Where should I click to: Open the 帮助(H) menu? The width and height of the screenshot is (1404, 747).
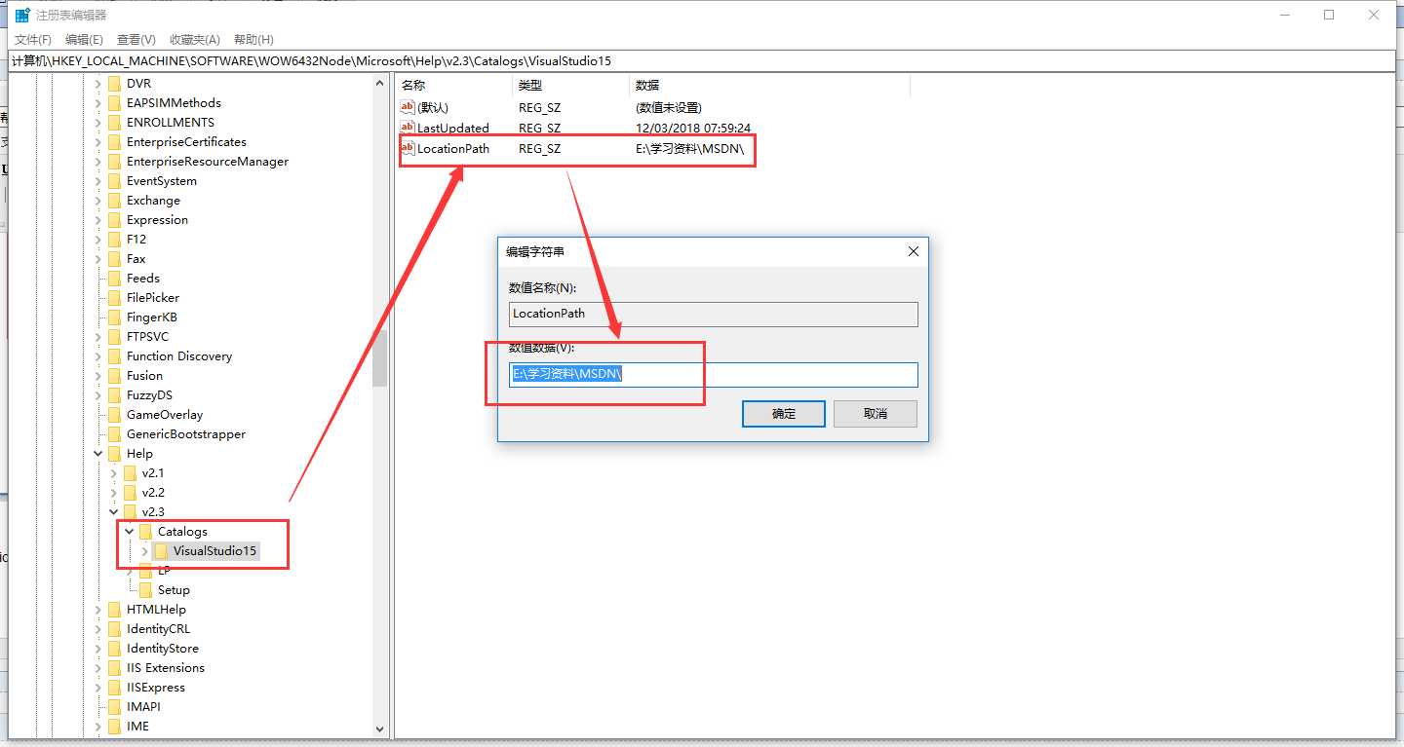click(x=253, y=40)
